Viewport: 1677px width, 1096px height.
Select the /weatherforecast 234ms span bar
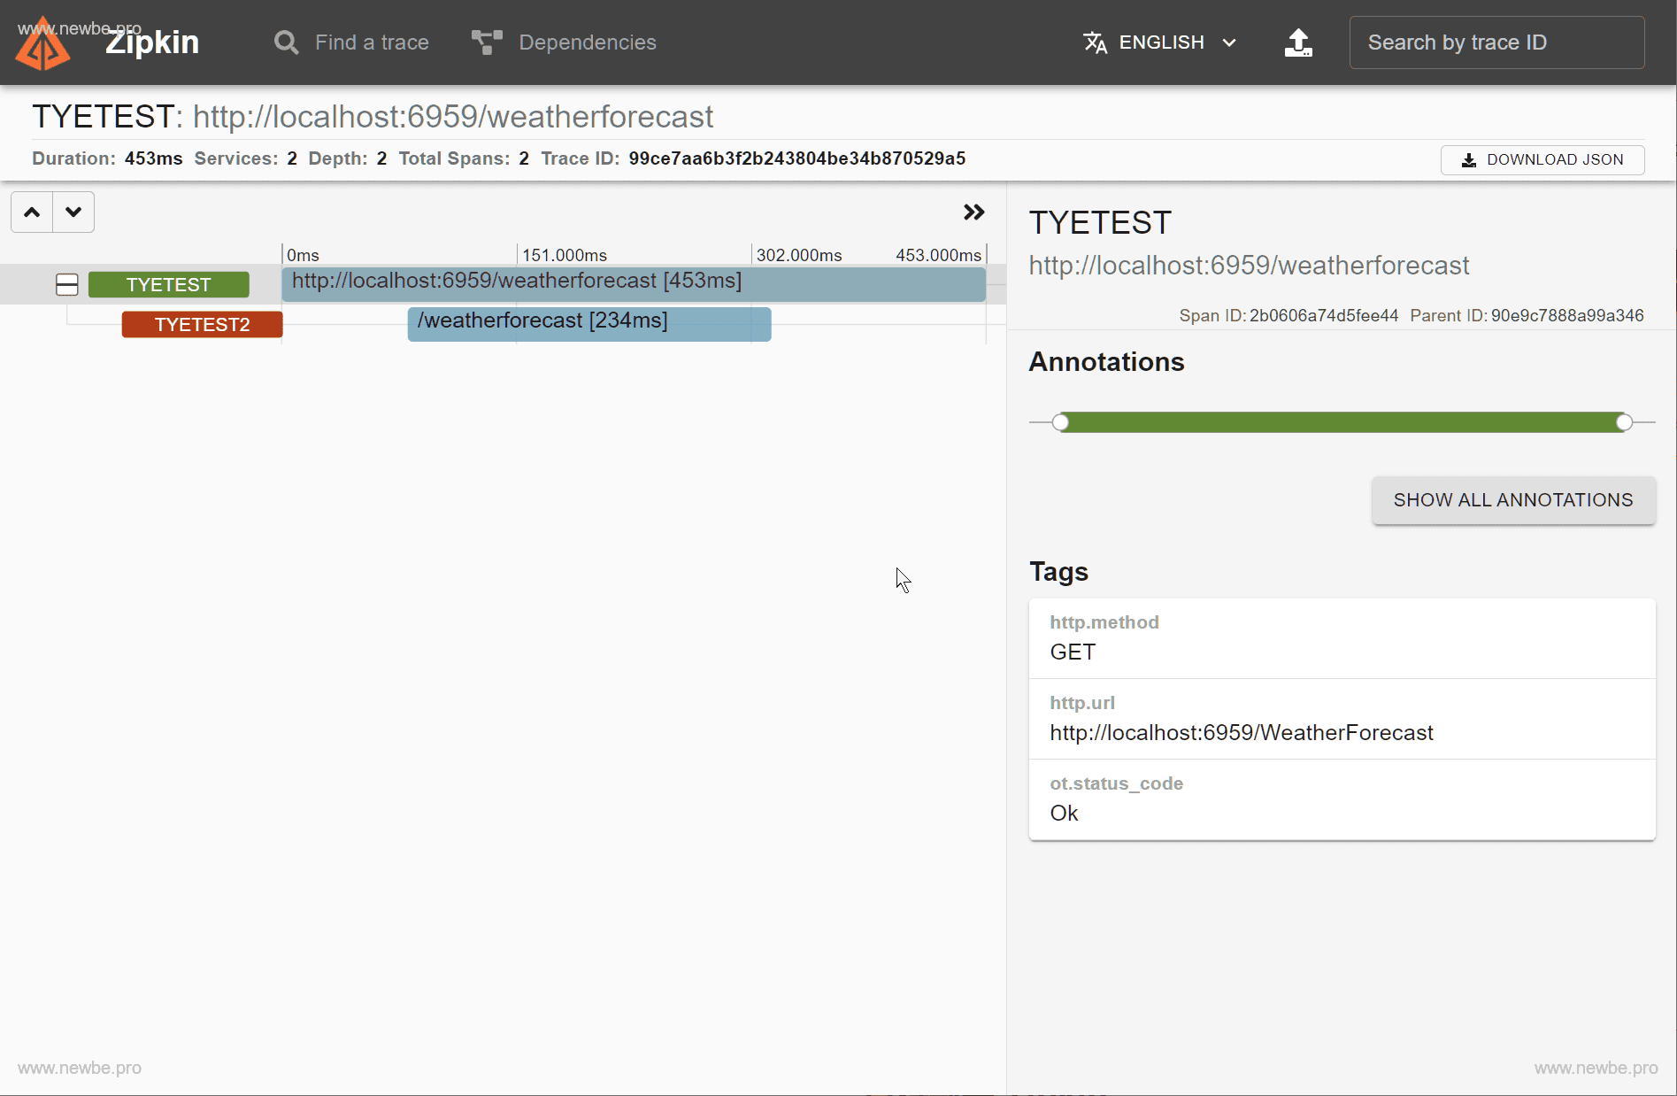588,324
